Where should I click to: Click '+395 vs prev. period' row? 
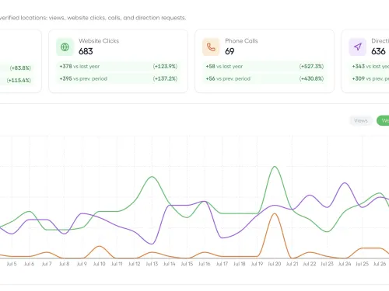pos(118,78)
